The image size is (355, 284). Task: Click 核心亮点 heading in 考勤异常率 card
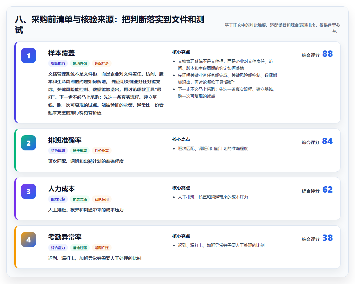tap(181, 236)
